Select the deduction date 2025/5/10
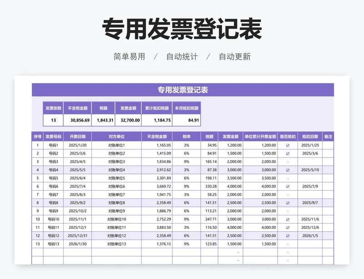Viewport: 364px width, 279px height. point(310,170)
